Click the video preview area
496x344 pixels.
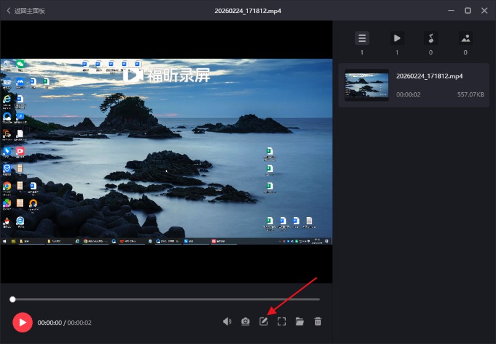point(166,152)
